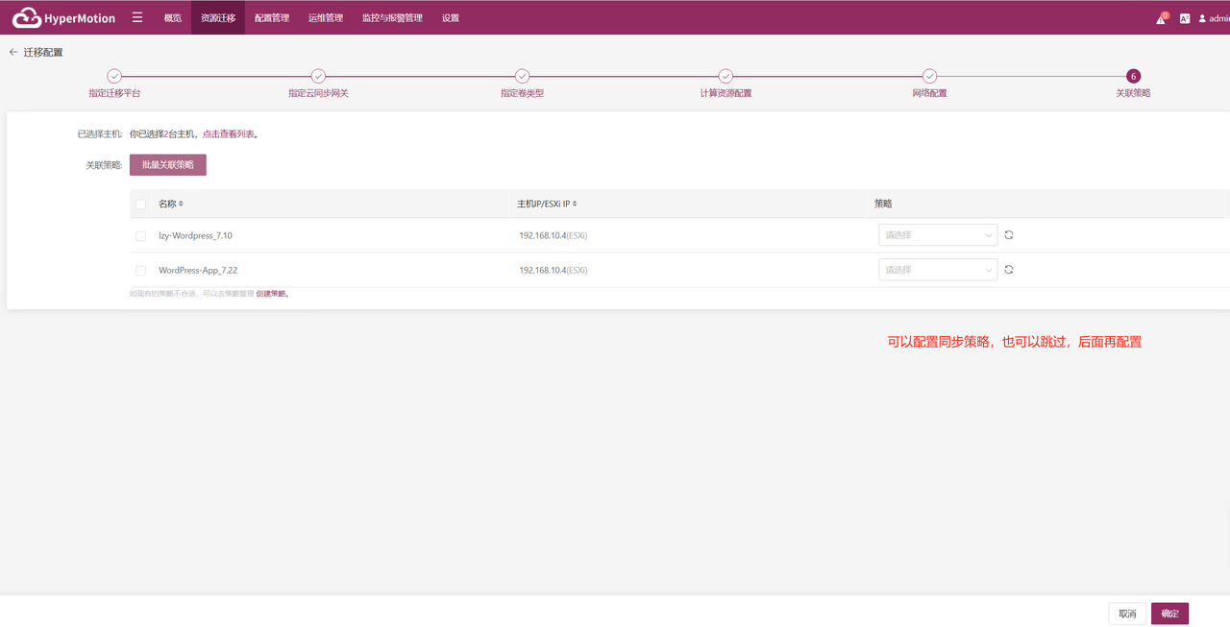Screen dimensions: 1230x627
Task: Open the alert bell notifications
Action: coord(1161,17)
